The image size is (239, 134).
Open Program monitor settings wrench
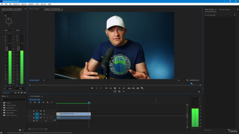click(x=187, y=80)
